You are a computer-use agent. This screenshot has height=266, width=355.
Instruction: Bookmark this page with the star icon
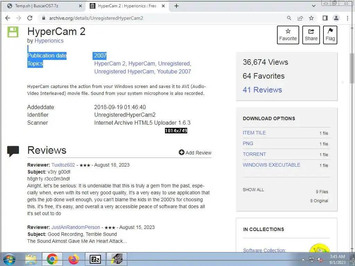[x=311, y=18]
